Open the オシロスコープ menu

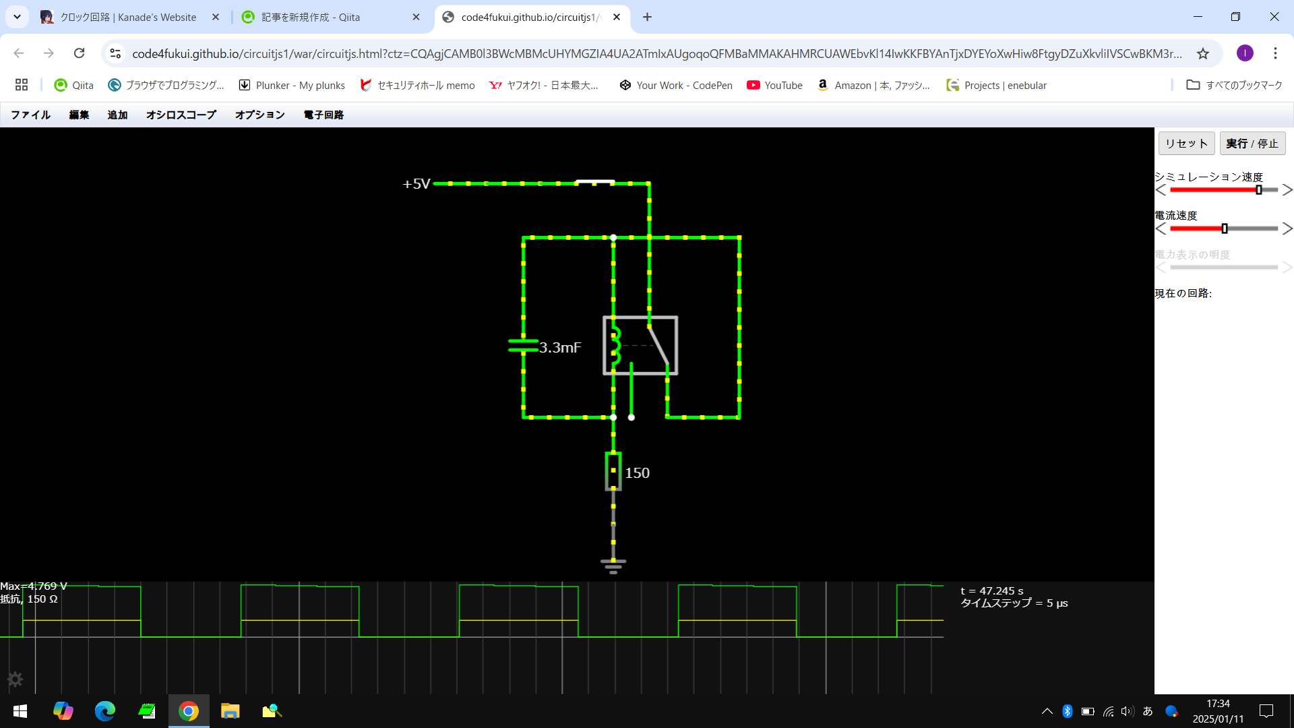(181, 115)
